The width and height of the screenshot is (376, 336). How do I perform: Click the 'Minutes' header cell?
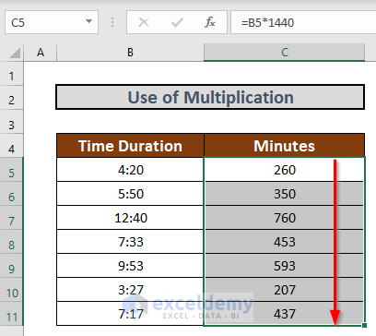click(x=285, y=146)
